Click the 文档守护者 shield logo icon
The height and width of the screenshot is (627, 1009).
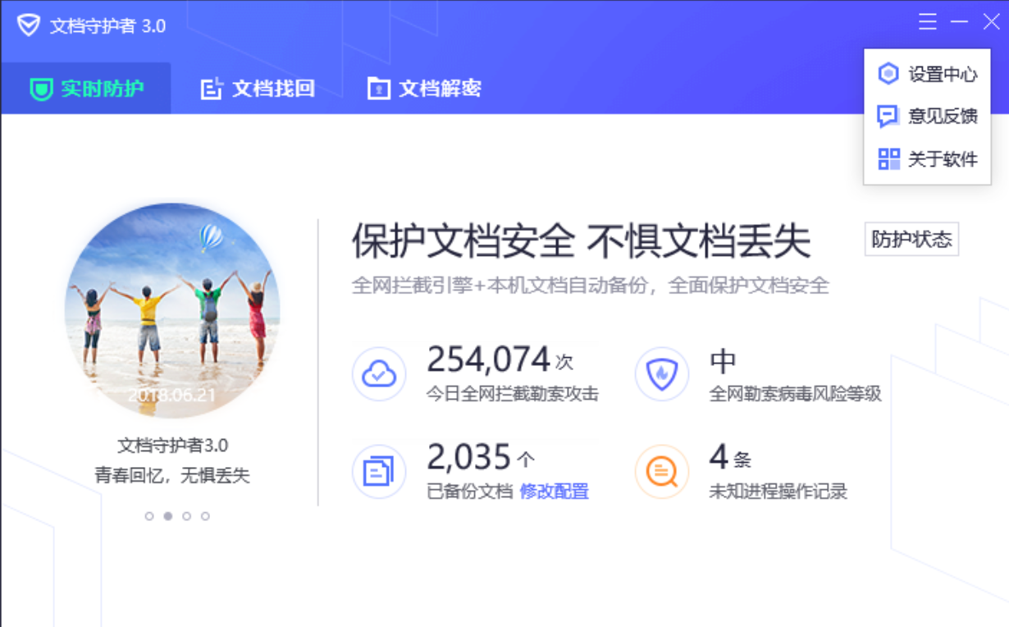click(x=29, y=25)
